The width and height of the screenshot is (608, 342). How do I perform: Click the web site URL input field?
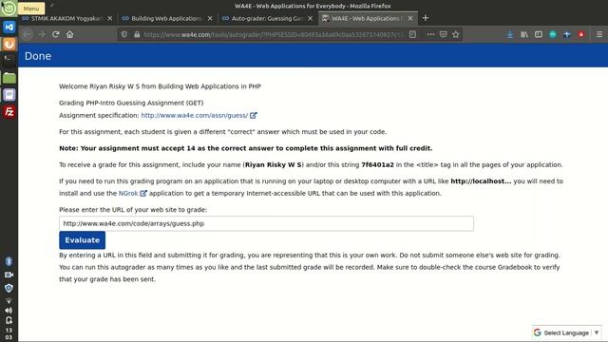(266, 223)
